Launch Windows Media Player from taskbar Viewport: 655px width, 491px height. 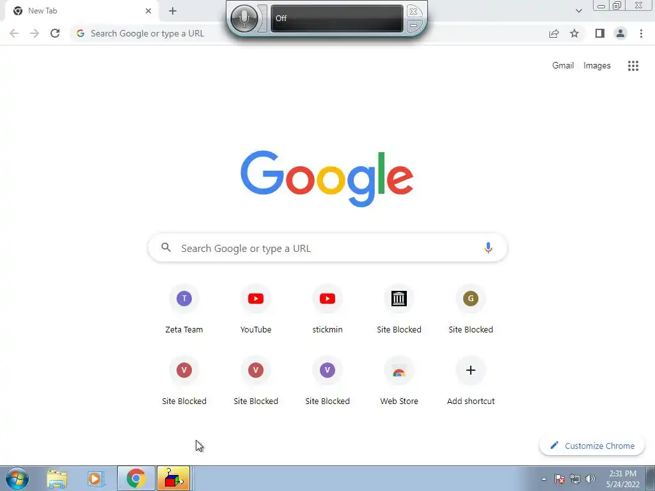96,479
